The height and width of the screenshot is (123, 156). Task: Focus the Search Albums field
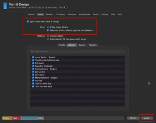click(78, 52)
